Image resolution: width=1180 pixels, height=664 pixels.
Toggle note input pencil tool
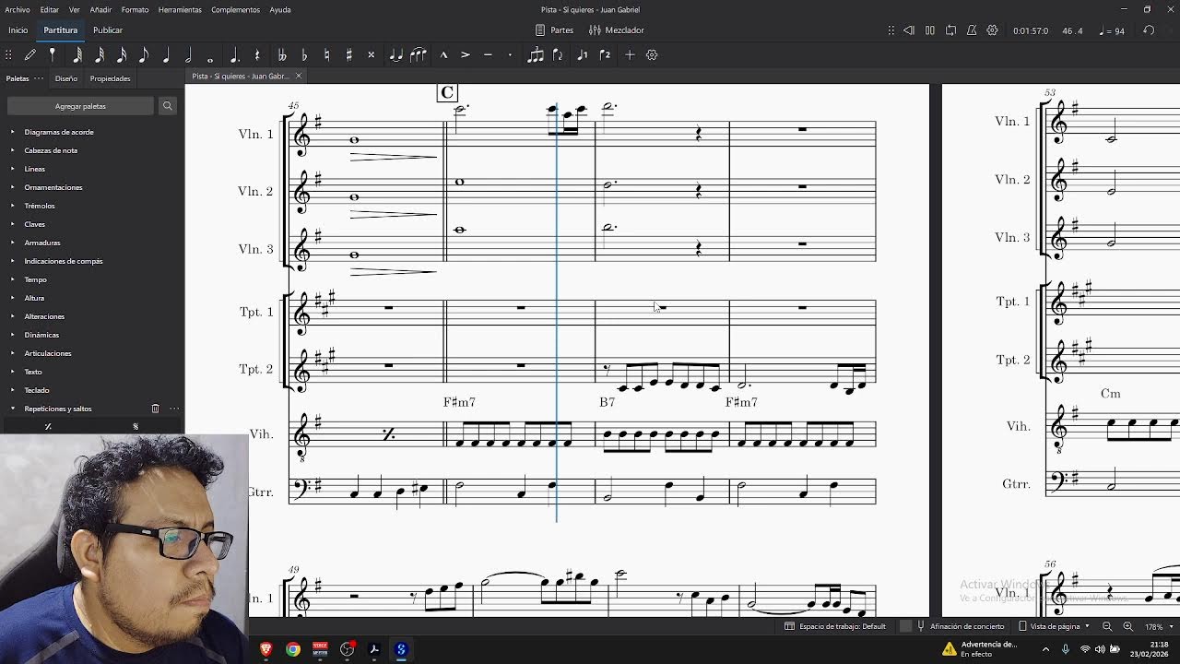tap(30, 55)
